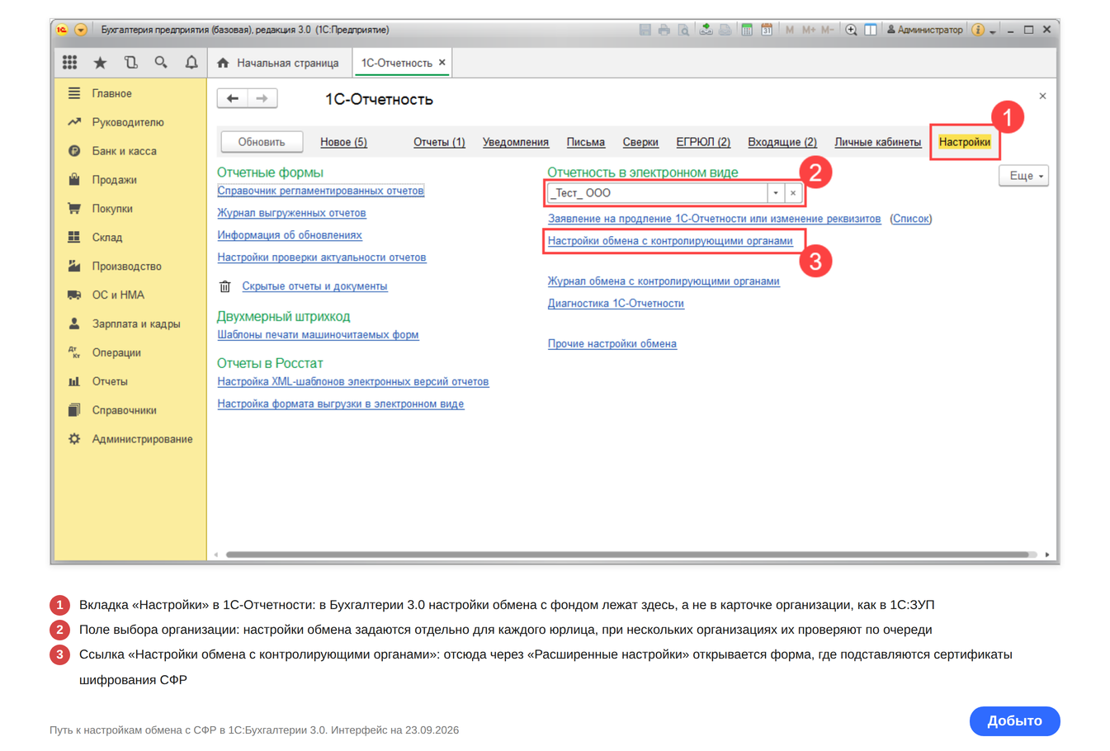
Task: Click the save diskette icon in title bar
Action: (x=645, y=30)
